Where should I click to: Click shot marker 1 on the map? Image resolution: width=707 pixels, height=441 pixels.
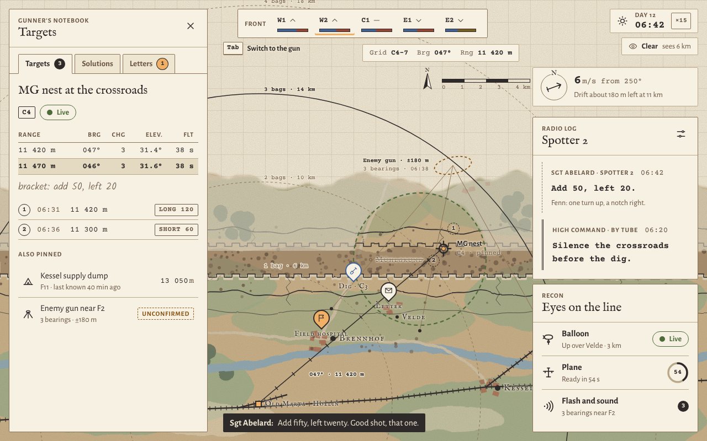tap(453, 228)
